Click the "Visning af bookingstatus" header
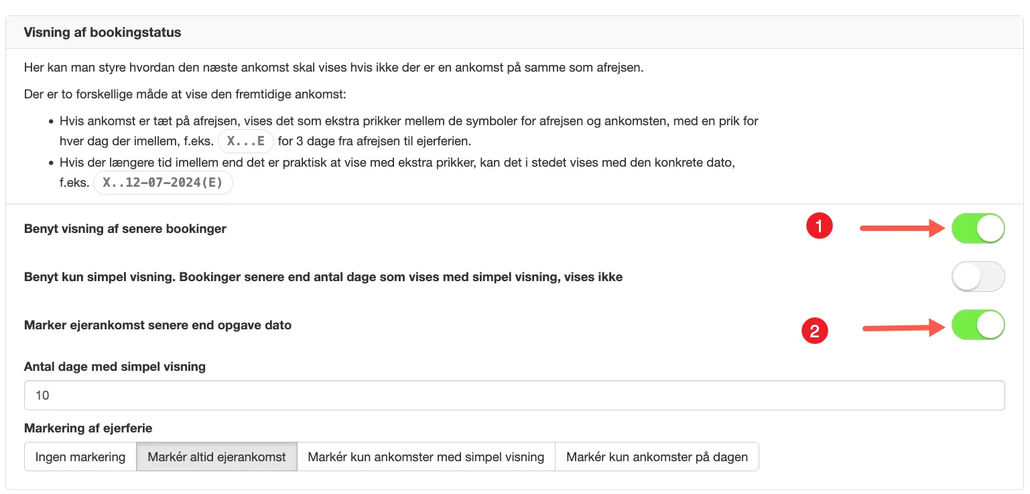 point(102,31)
